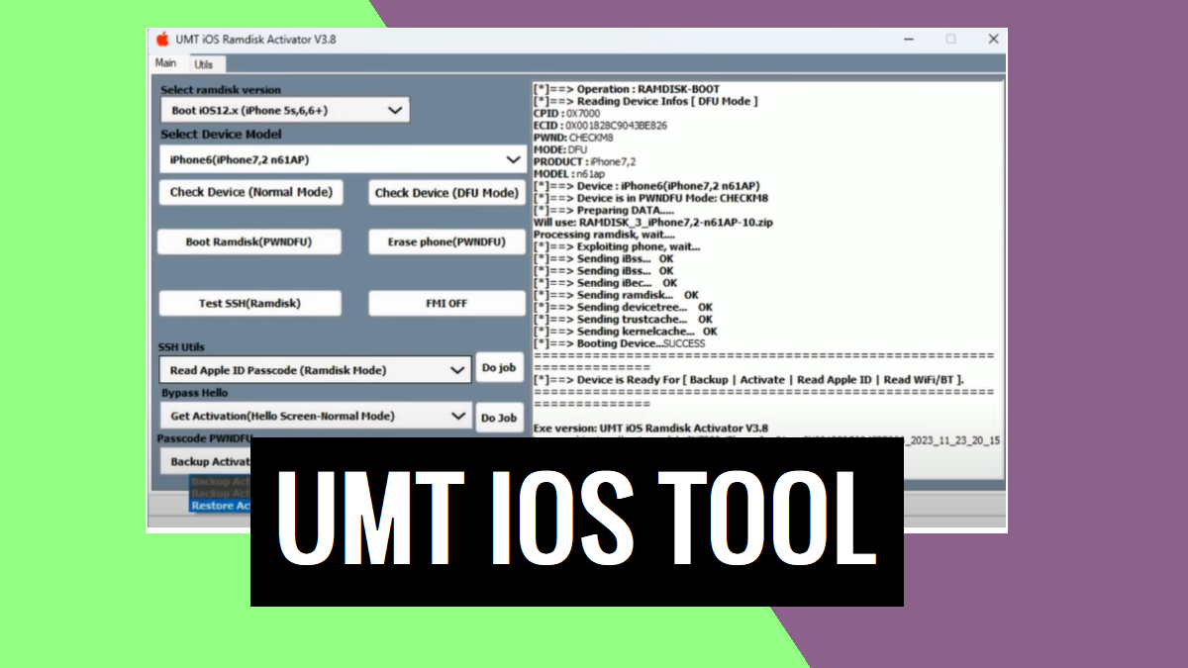Expand the Select Device Model dropdown
Screen dimensions: 1188x668
click(343, 159)
